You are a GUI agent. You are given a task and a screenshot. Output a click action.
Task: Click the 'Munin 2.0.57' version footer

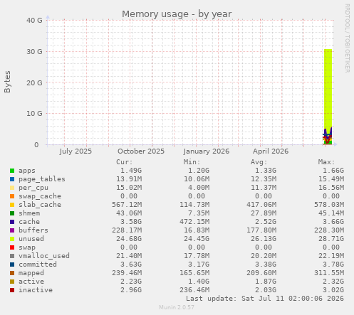click(177, 308)
